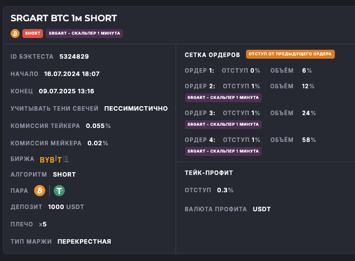Click the ПЕРЕКРЕСТНАЯ margin type value
Image resolution: width=355 pixels, height=261 pixels.
click(x=84, y=241)
